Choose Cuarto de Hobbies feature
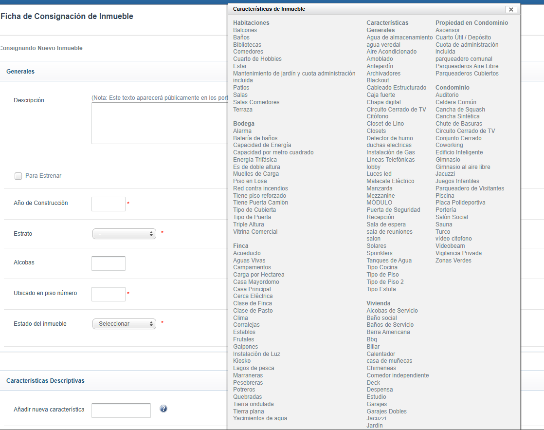544x430 pixels. tap(257, 59)
